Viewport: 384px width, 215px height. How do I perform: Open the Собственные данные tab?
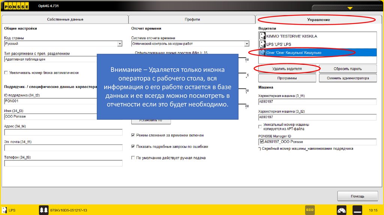pos(65,19)
